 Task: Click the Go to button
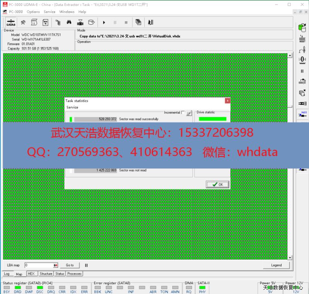70,265
